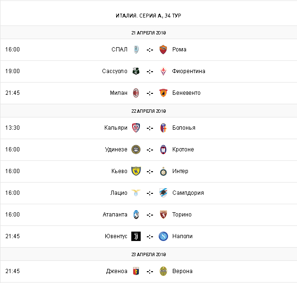Click the 21:45 Ювентус match time
Screen dimensions: 297x283
[x=12, y=236]
